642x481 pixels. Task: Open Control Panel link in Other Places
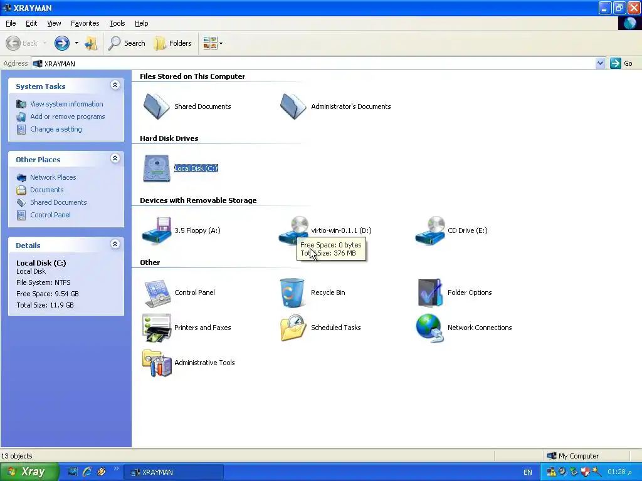coord(50,215)
